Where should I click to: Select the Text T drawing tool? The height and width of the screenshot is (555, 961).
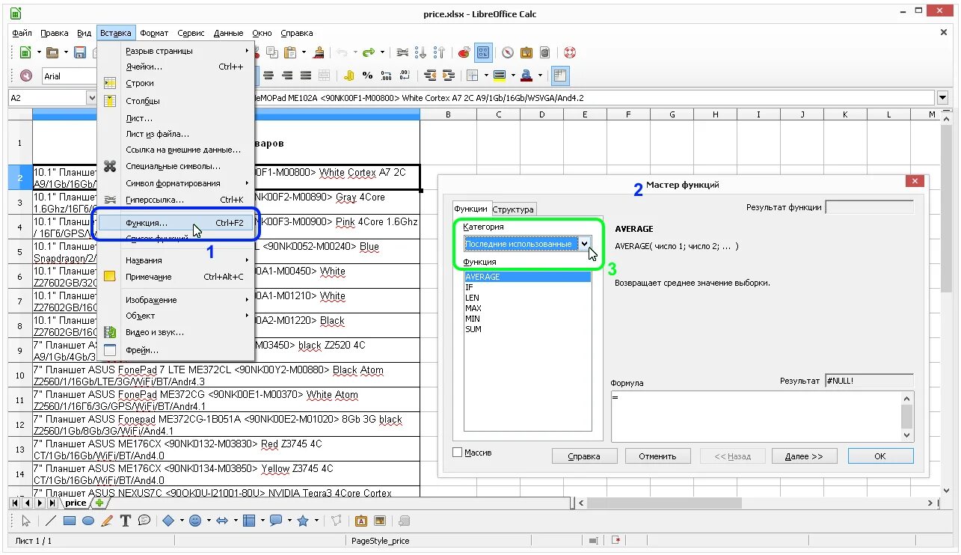[126, 521]
